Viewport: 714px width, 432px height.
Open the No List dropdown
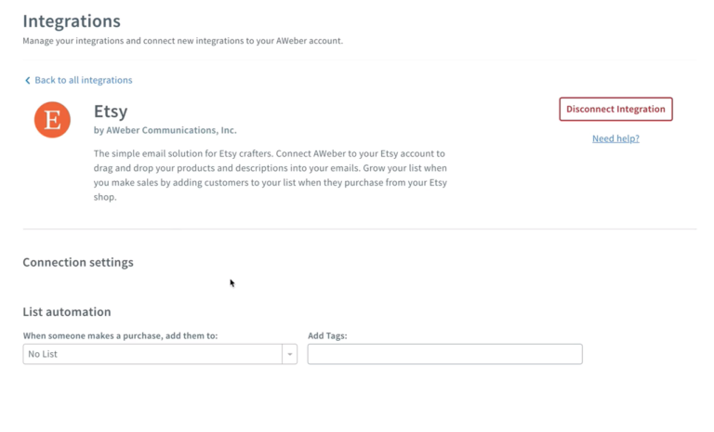pos(152,354)
